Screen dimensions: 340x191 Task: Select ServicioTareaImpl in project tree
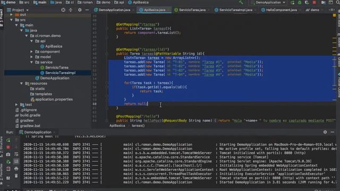[x=58, y=73]
